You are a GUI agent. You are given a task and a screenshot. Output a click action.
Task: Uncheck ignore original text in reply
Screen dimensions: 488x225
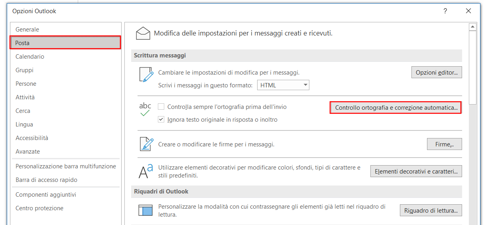161,119
